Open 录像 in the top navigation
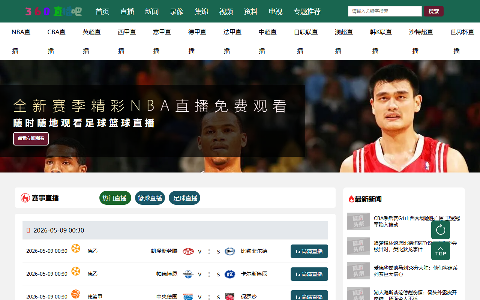480x300 pixels. point(177,12)
